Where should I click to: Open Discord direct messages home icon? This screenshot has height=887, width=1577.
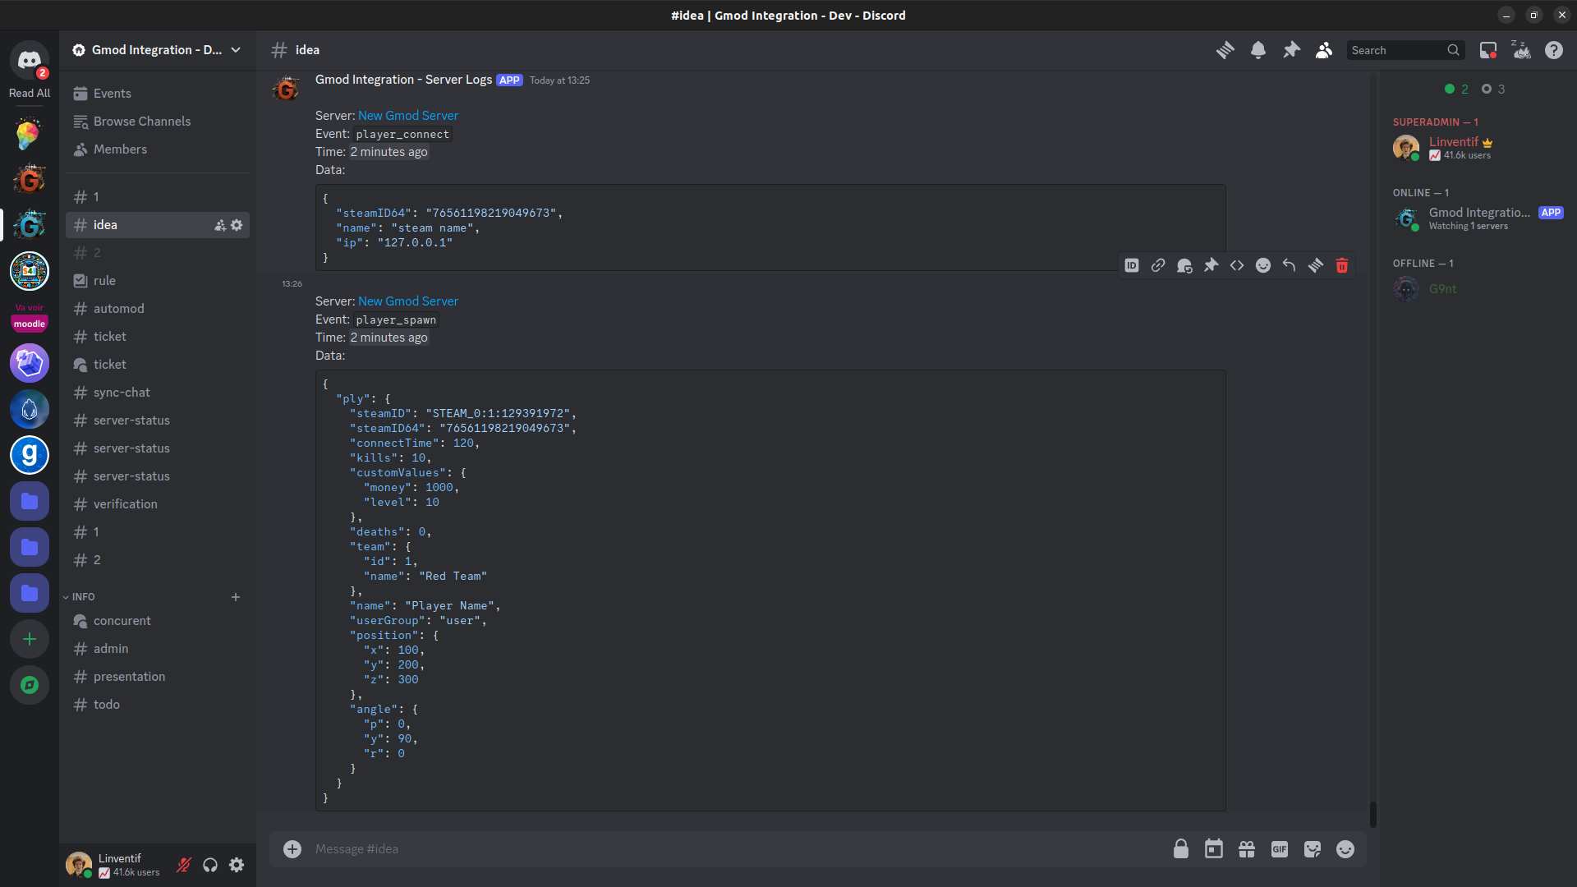pos(30,60)
